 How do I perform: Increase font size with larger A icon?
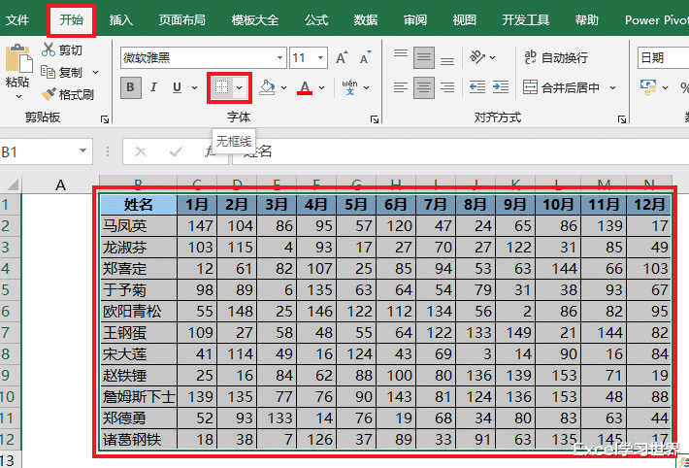click(342, 57)
